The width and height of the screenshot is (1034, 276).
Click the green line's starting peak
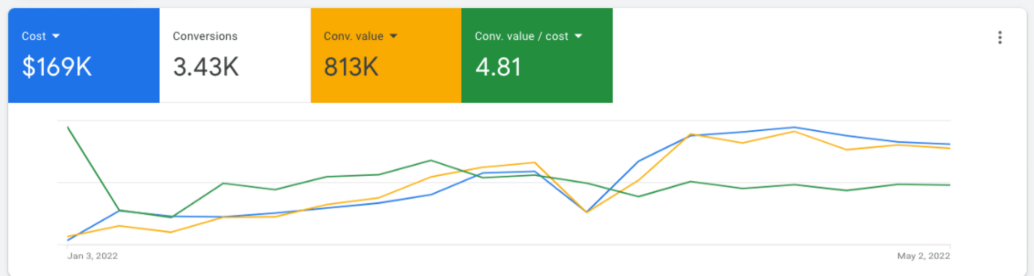(68, 127)
